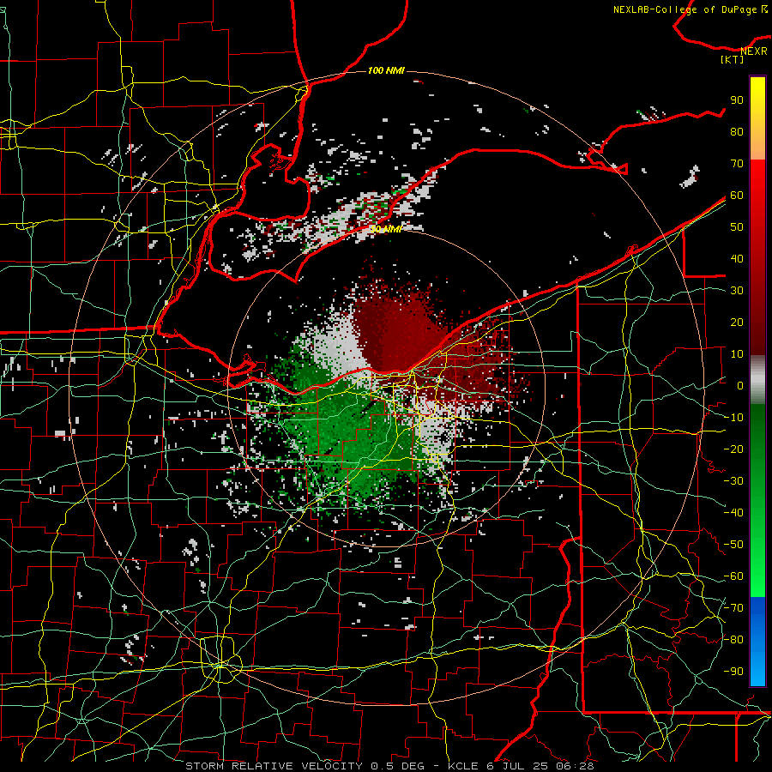The image size is (772, 772).
Task: Click the -40 legend value
Action: pos(733,513)
